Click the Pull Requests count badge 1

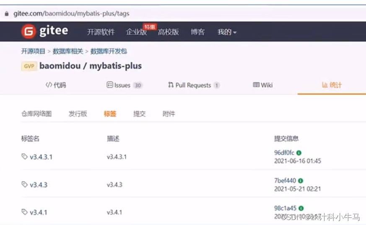pyautogui.click(x=217, y=85)
